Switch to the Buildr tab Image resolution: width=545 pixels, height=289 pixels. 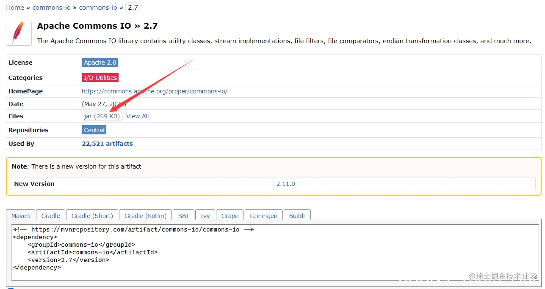pos(297,215)
